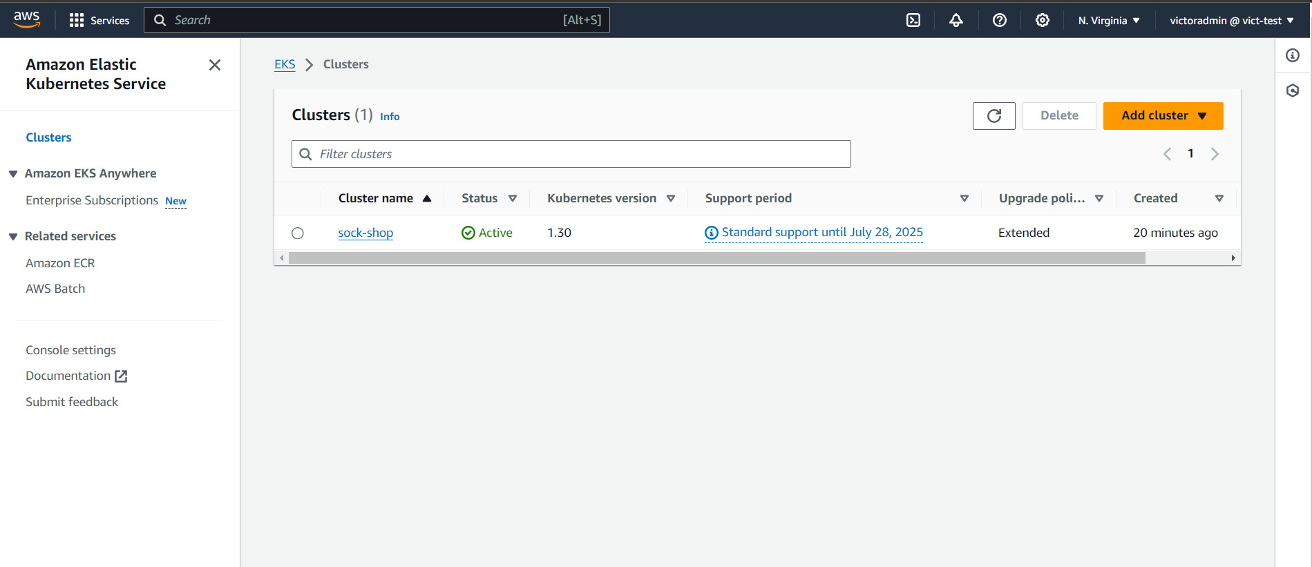Open Console settings in sidebar
The width and height of the screenshot is (1312, 567).
coord(70,350)
